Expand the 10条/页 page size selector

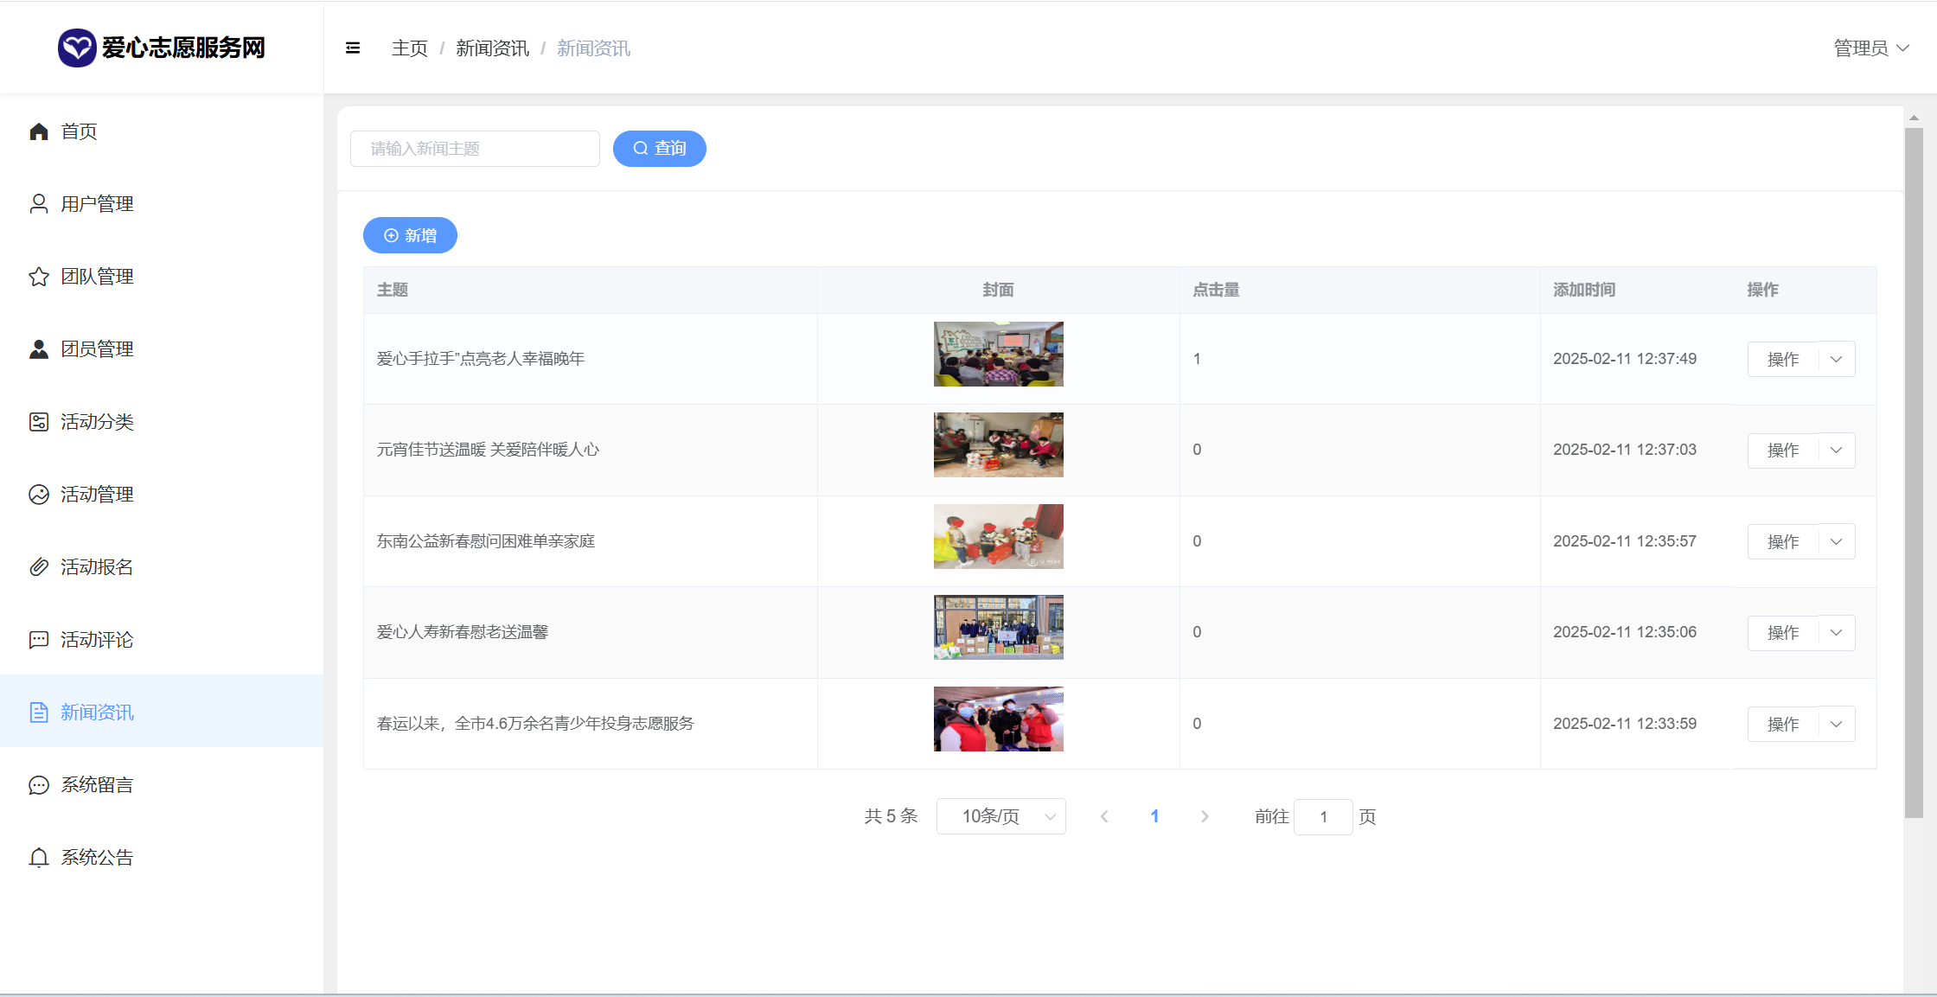[x=1000, y=816]
